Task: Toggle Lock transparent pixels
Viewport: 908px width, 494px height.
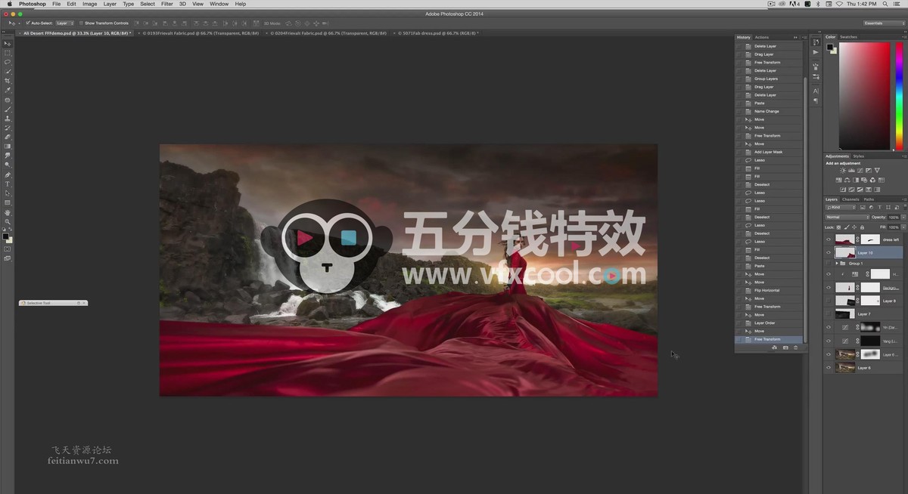Action: [838, 227]
